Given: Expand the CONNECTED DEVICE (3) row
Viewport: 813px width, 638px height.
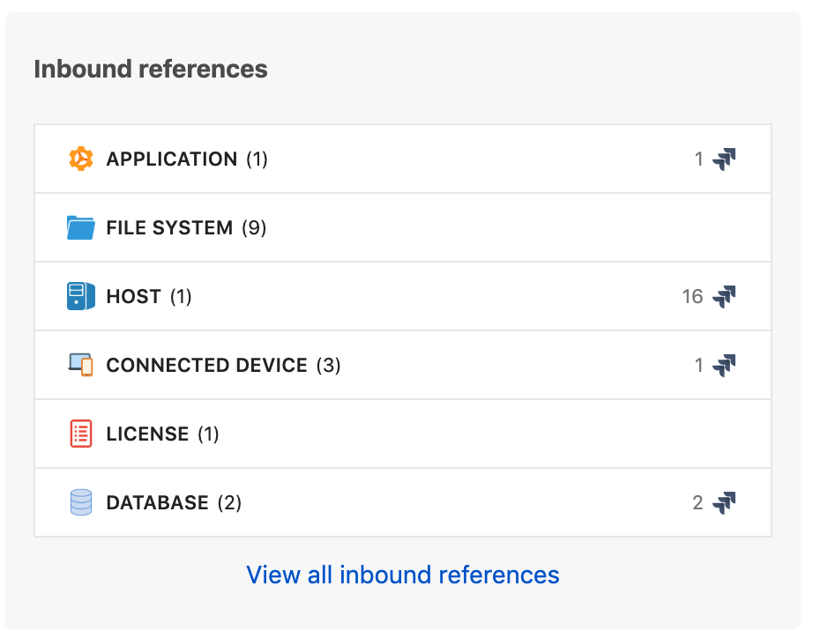Looking at the screenshot, I should pyautogui.click(x=403, y=365).
